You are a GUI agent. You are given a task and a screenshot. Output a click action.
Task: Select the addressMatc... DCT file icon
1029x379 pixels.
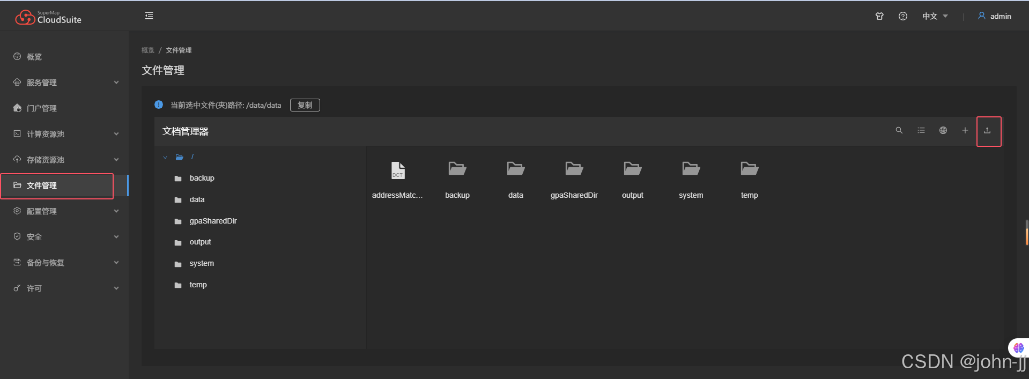click(x=398, y=170)
